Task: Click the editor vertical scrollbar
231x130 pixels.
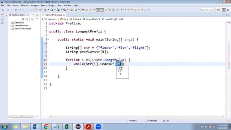Action: point(227,68)
